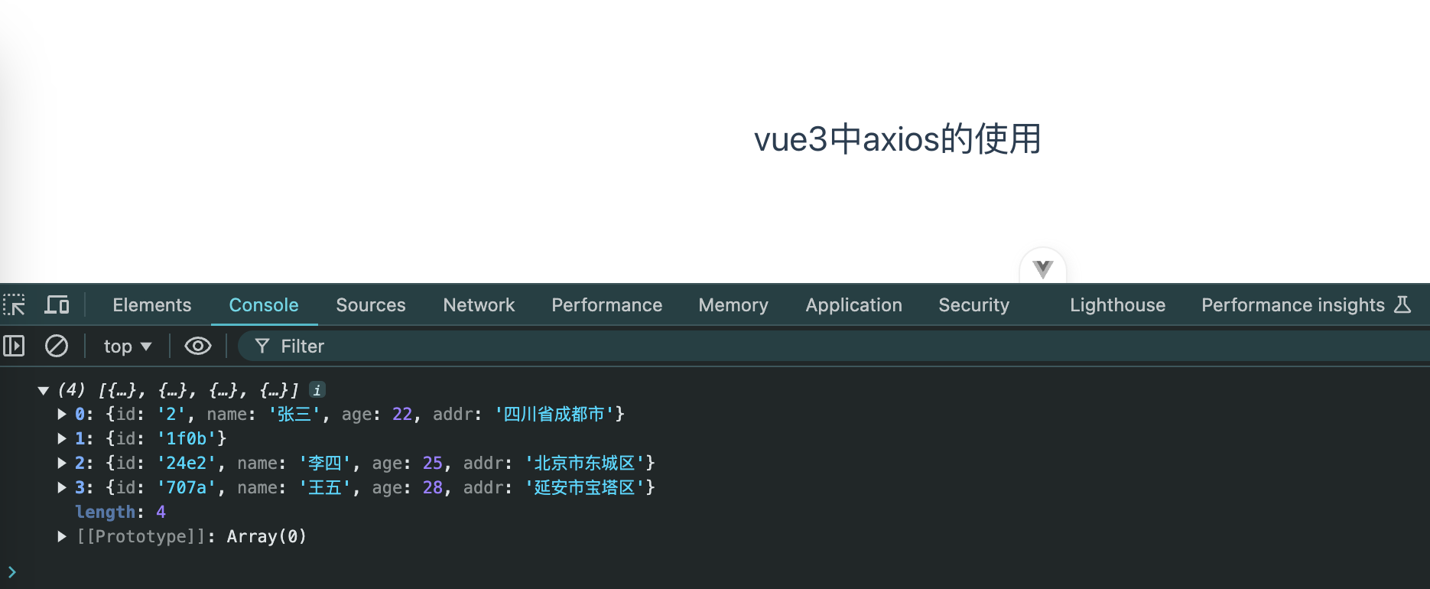The image size is (1430, 589).
Task: Open the Network tab
Action: 479,305
